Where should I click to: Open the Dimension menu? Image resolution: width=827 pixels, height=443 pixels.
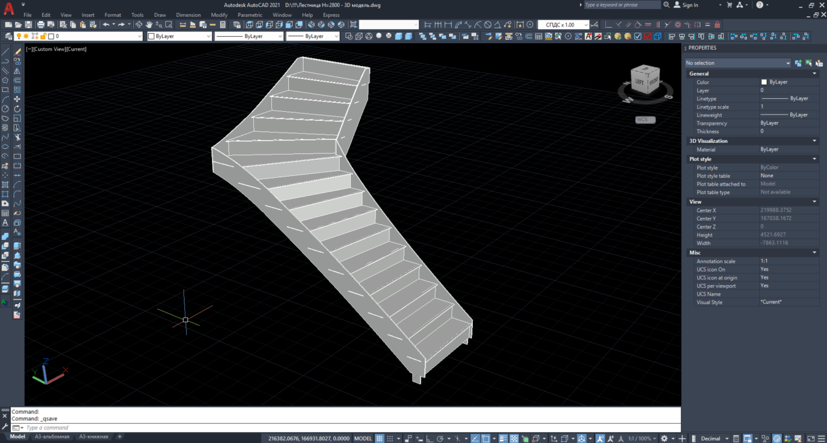[x=188, y=15]
